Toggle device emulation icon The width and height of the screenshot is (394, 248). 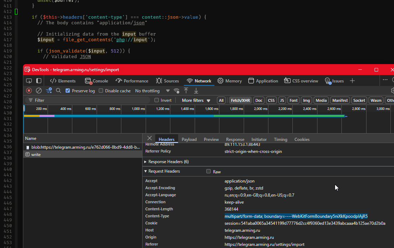tap(39, 81)
